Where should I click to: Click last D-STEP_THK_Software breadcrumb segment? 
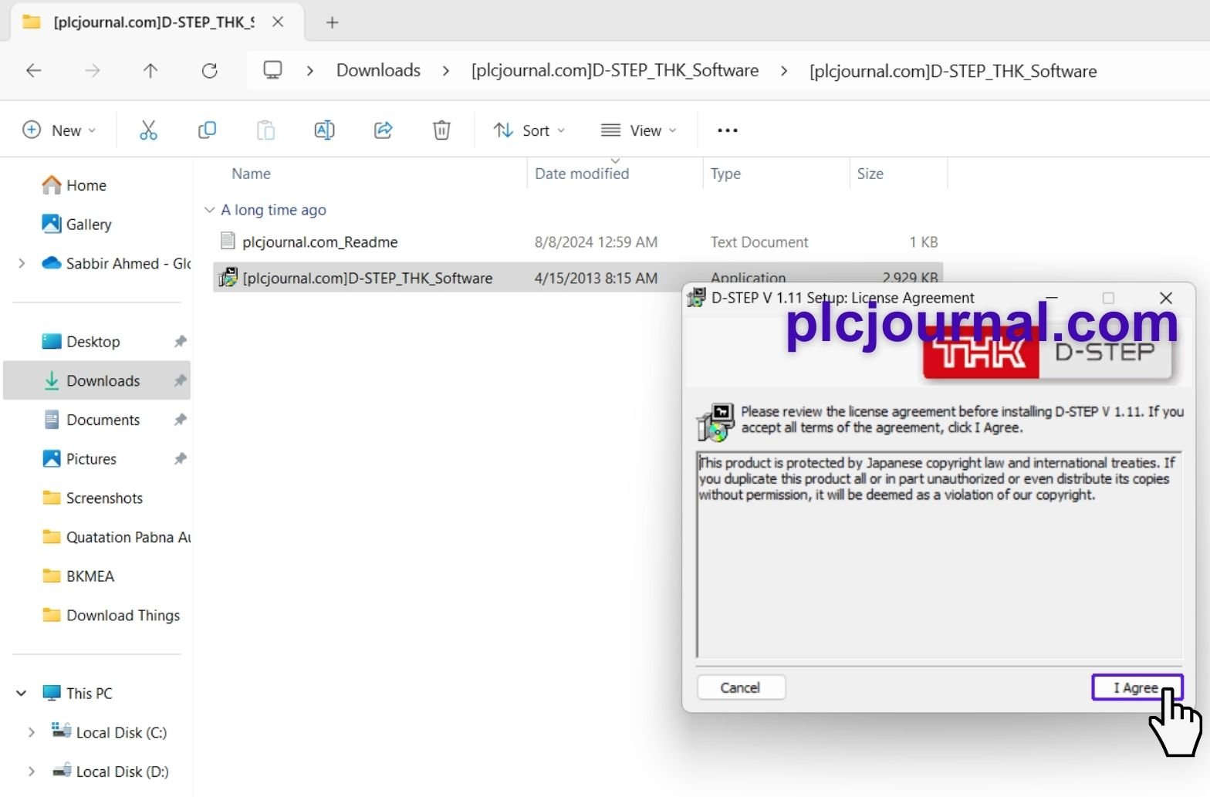click(953, 71)
